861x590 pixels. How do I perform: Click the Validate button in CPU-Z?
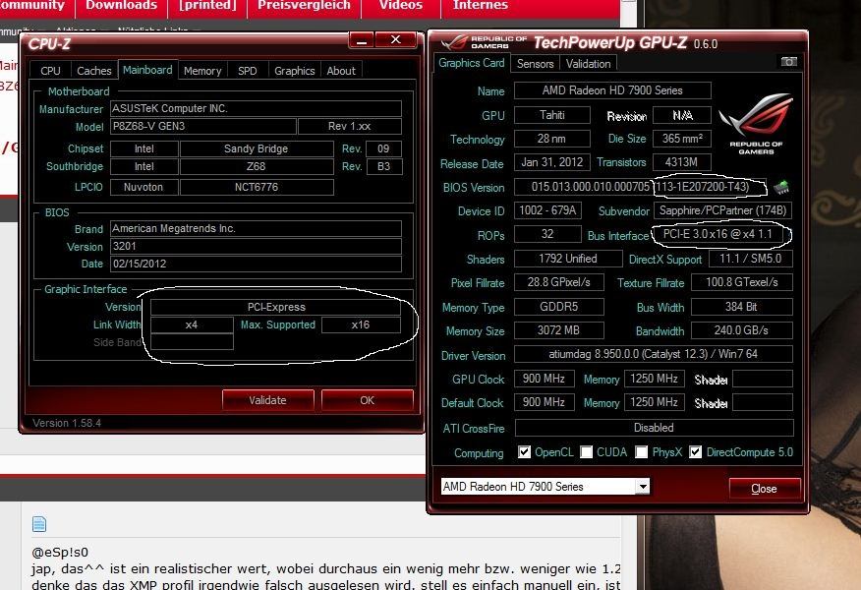click(x=267, y=400)
